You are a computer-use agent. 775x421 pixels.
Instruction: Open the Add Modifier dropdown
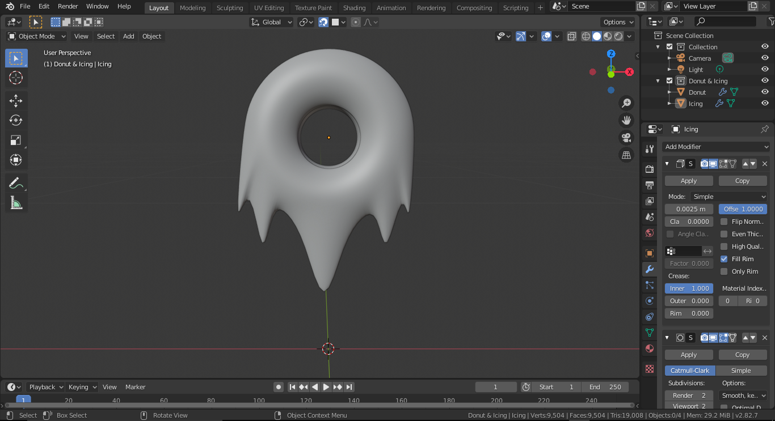pos(716,147)
